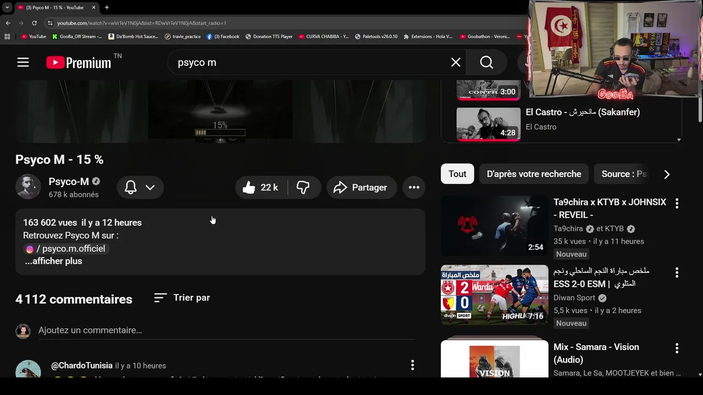Open options for Ta9chira REVEIL video

677,203
